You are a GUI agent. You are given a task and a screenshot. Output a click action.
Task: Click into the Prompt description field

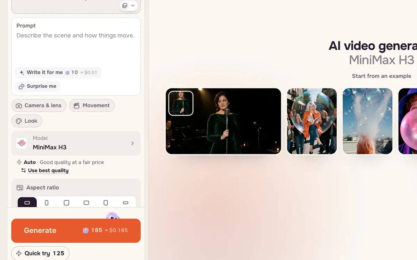[76, 49]
